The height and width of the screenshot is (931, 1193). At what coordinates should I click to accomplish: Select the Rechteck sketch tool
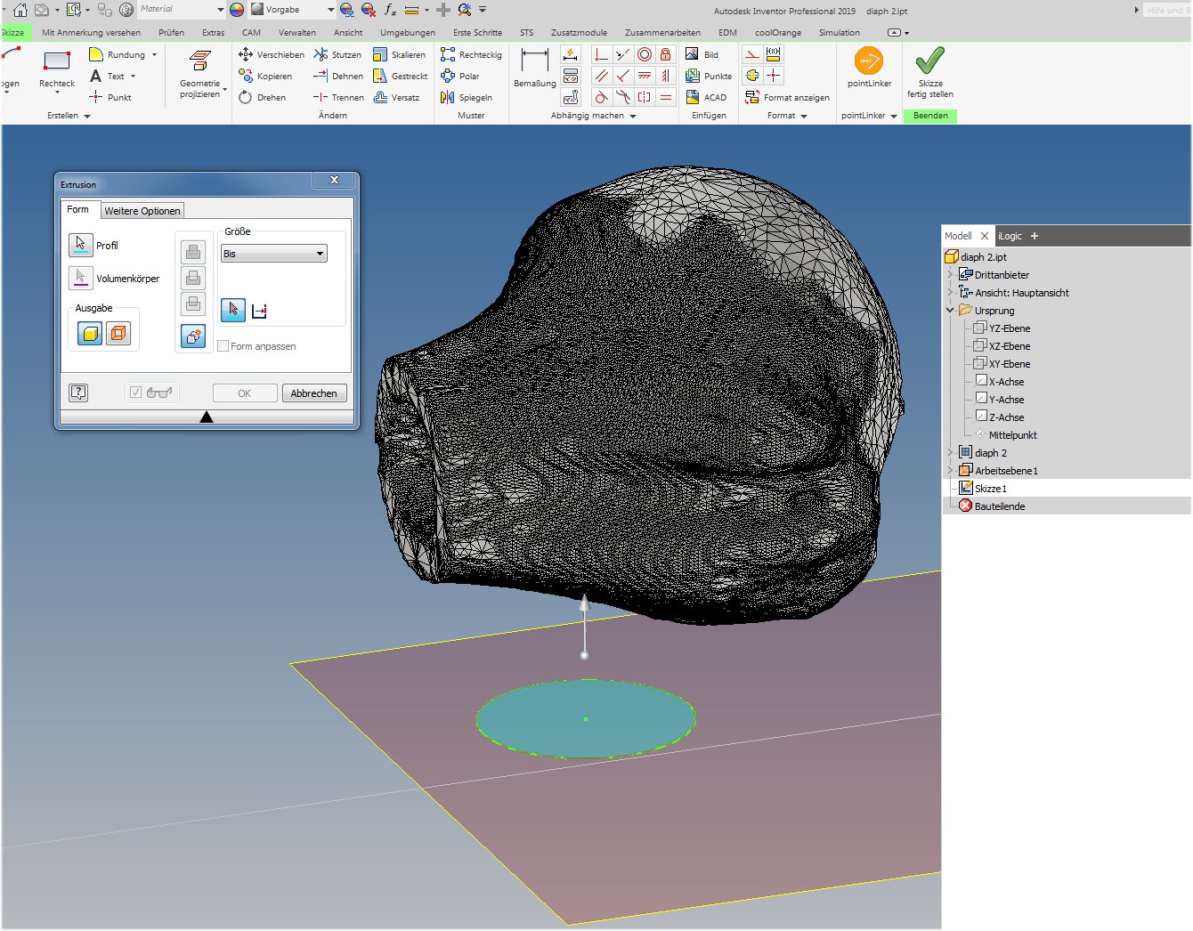(x=57, y=62)
